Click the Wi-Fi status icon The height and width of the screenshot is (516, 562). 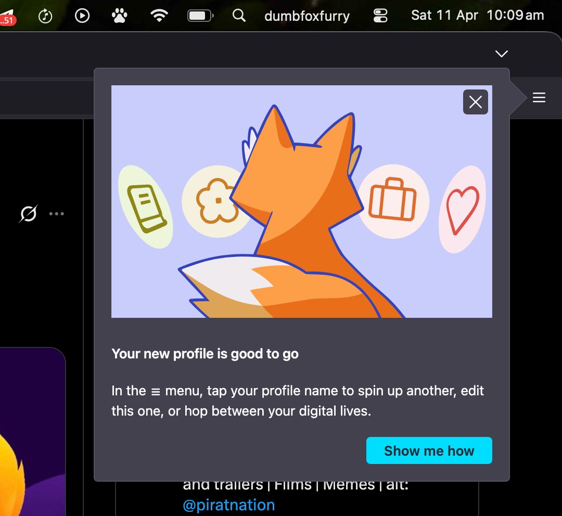159,16
